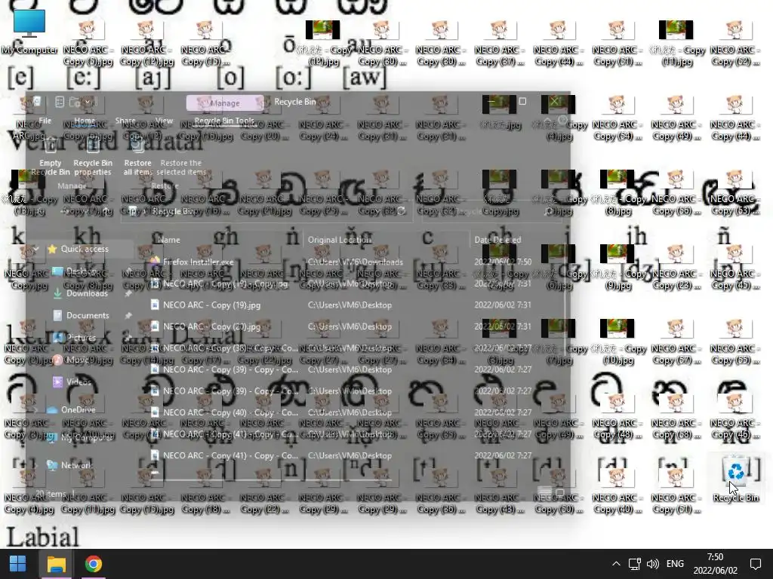
Task: Open Documents in the navigation pane
Action: [88, 315]
